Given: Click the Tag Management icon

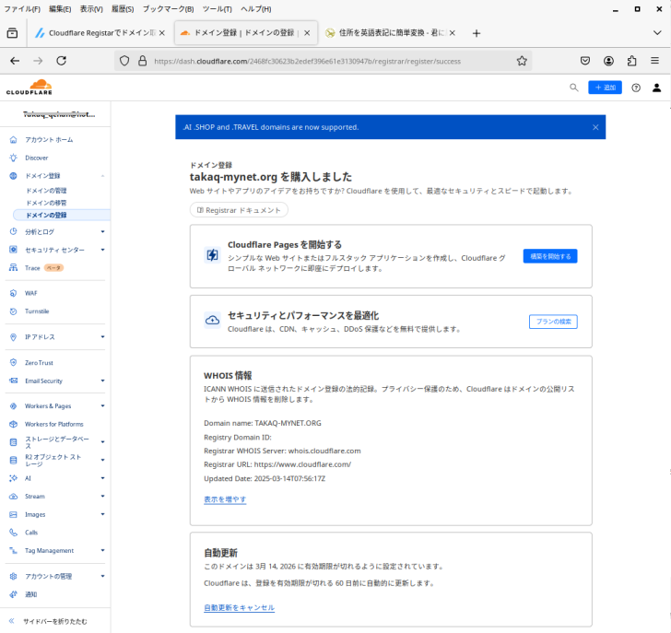Looking at the screenshot, I should [x=13, y=550].
